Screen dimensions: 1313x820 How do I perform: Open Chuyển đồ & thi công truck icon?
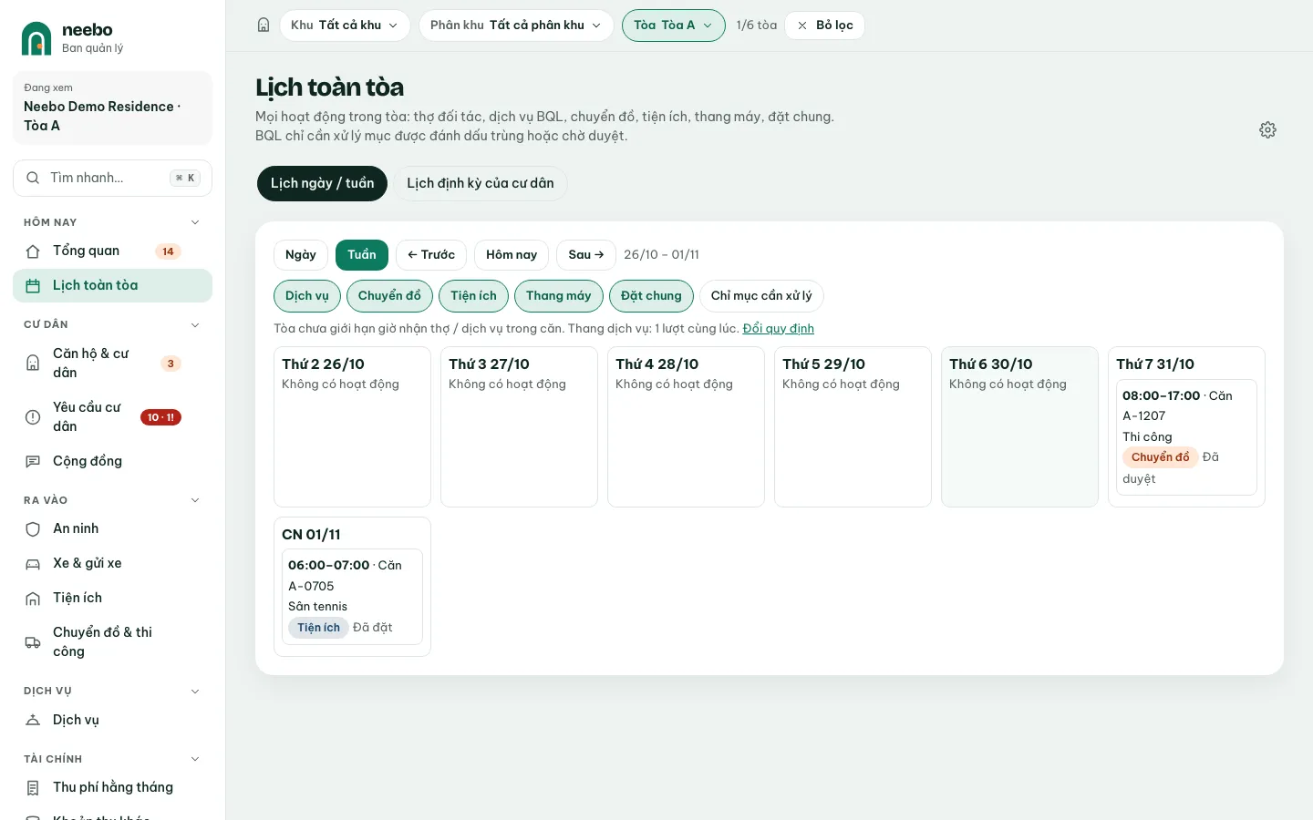coord(33,642)
